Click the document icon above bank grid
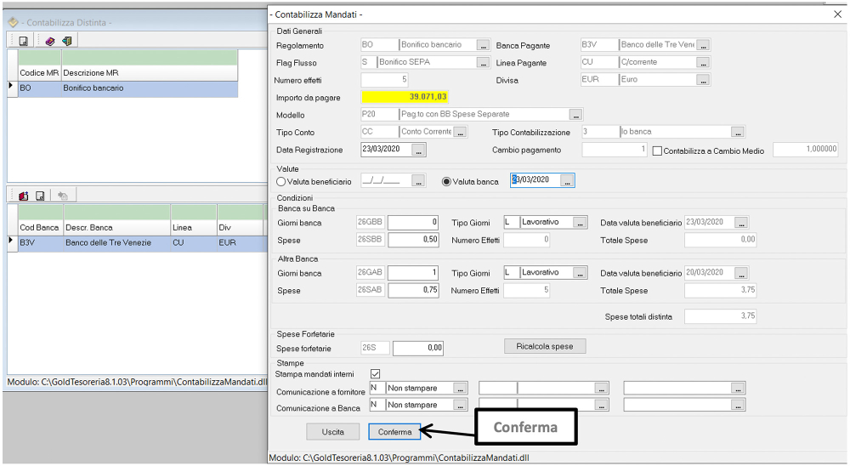 click(x=39, y=196)
